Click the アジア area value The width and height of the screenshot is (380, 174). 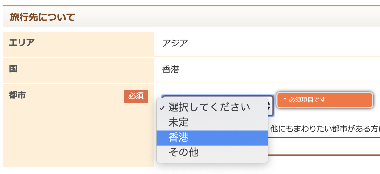tap(175, 43)
